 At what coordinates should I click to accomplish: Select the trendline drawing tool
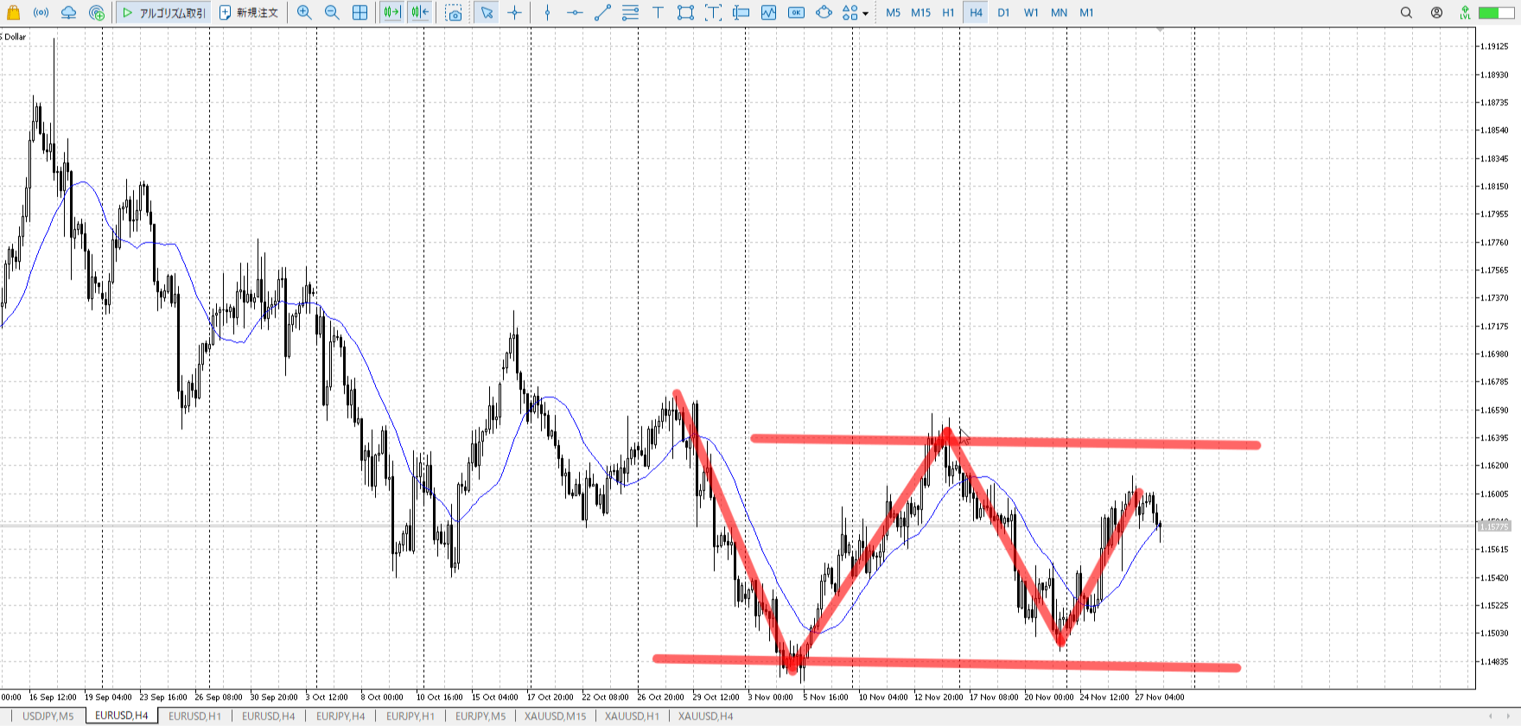(x=602, y=12)
